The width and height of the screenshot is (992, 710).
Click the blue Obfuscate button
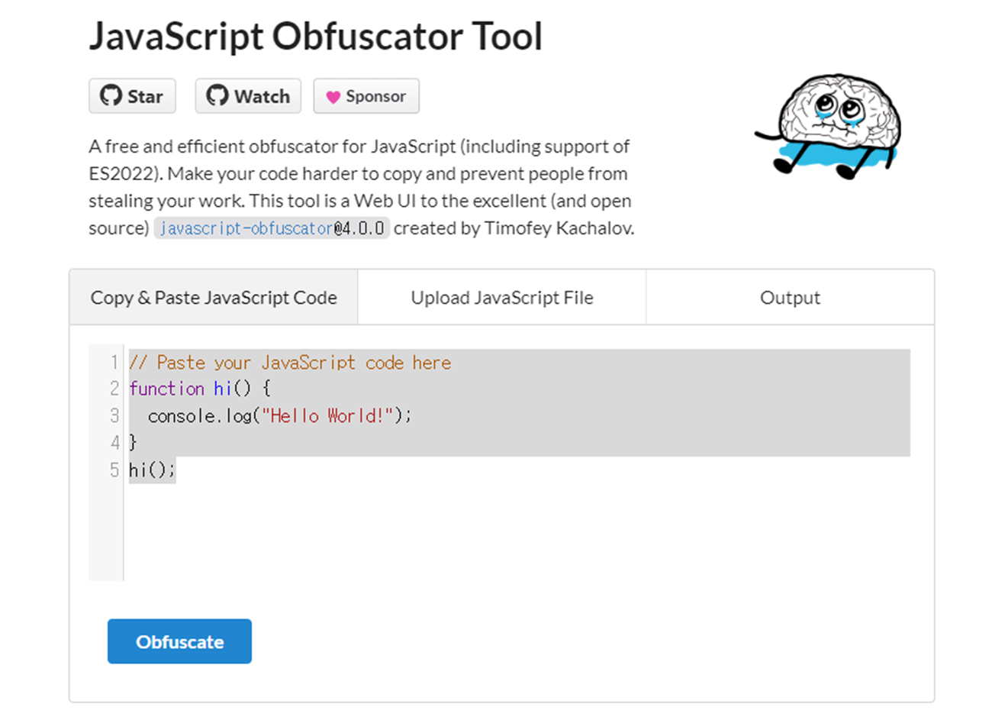coord(179,641)
